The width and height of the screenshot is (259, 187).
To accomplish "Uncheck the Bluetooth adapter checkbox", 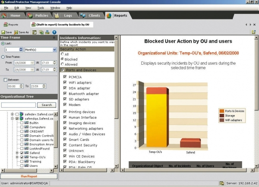I will [x=65, y=93].
